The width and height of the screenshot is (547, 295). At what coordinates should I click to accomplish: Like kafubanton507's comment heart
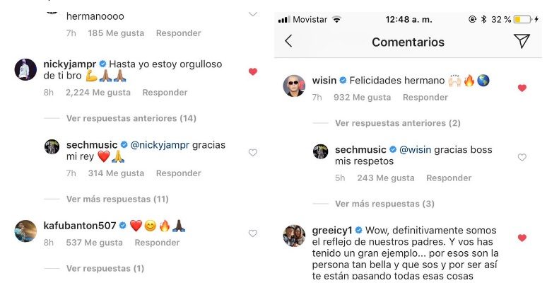[x=253, y=233]
